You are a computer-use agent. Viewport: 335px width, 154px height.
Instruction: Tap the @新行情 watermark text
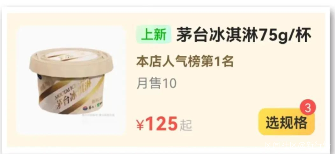(314, 145)
